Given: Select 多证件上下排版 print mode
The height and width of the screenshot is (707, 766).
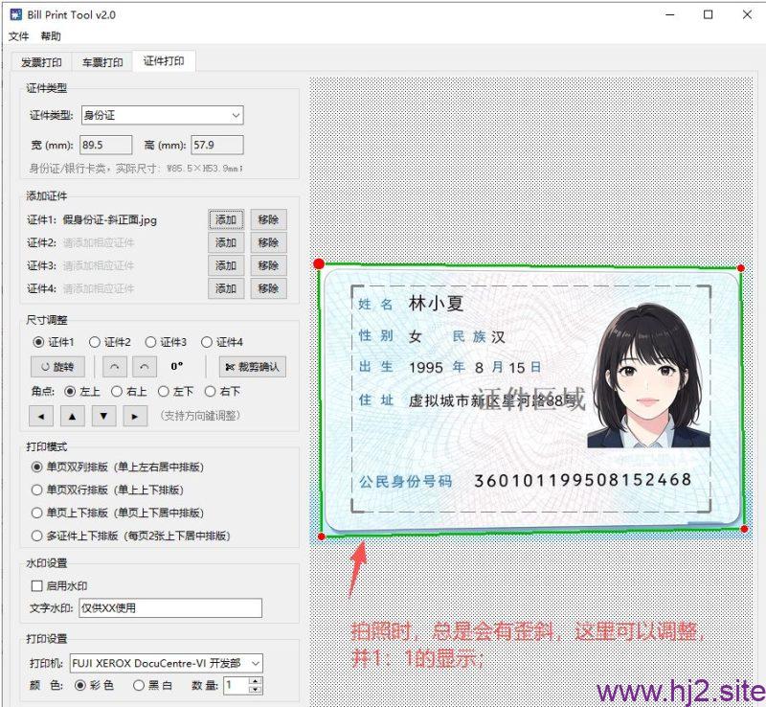Looking at the screenshot, I should [36, 536].
